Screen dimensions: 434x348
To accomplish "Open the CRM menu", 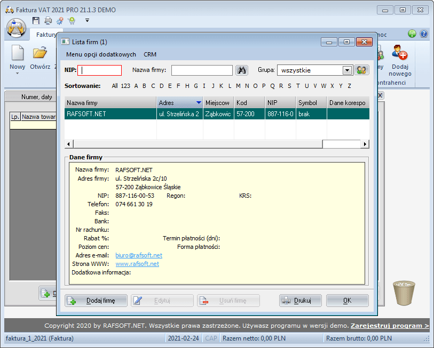I will point(150,54).
